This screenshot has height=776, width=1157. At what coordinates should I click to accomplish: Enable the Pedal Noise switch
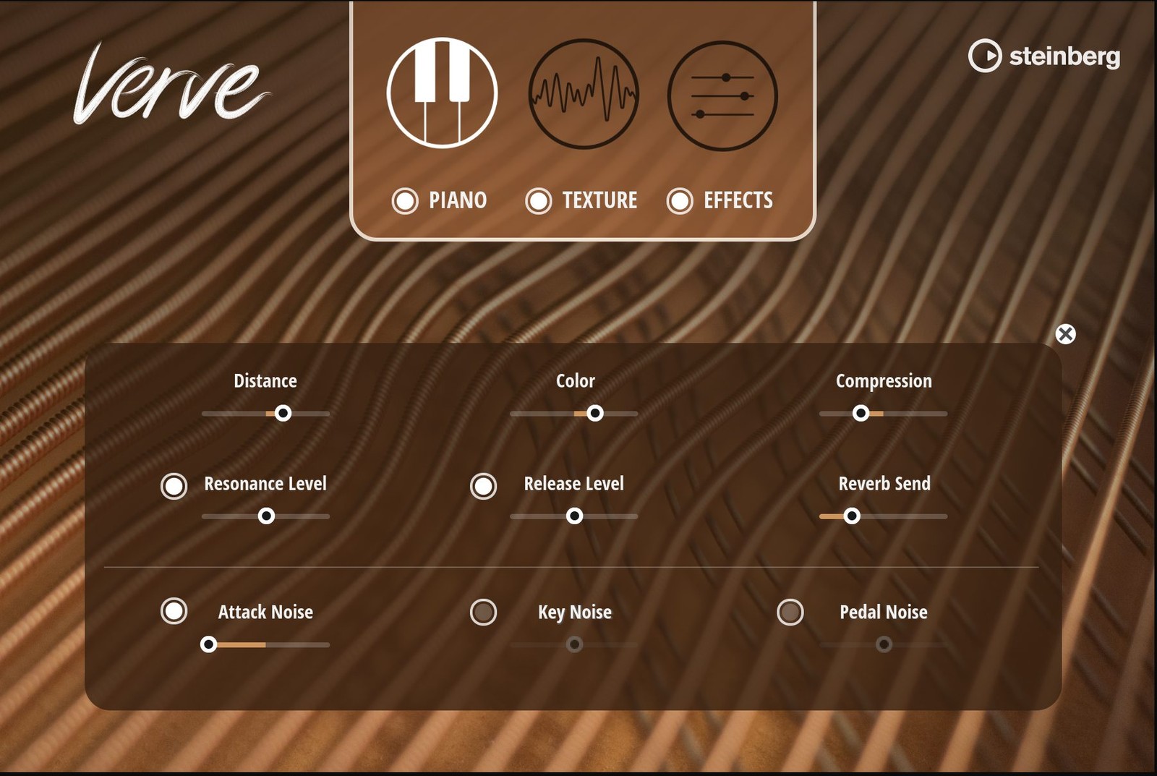(790, 612)
